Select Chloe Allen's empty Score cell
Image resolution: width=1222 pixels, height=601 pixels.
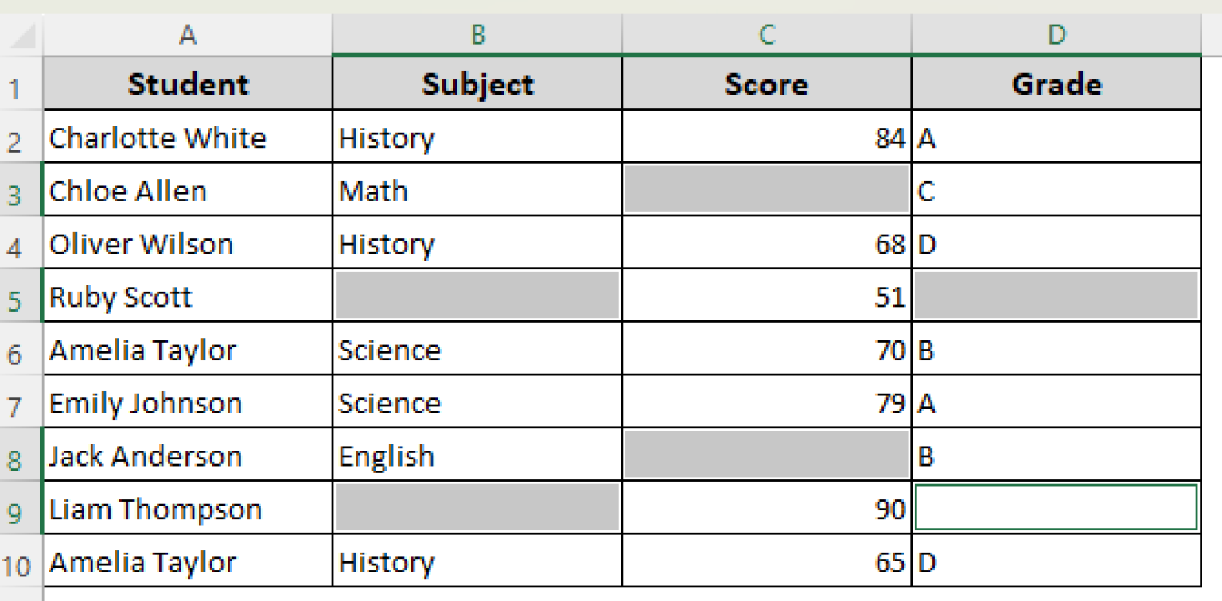765,189
